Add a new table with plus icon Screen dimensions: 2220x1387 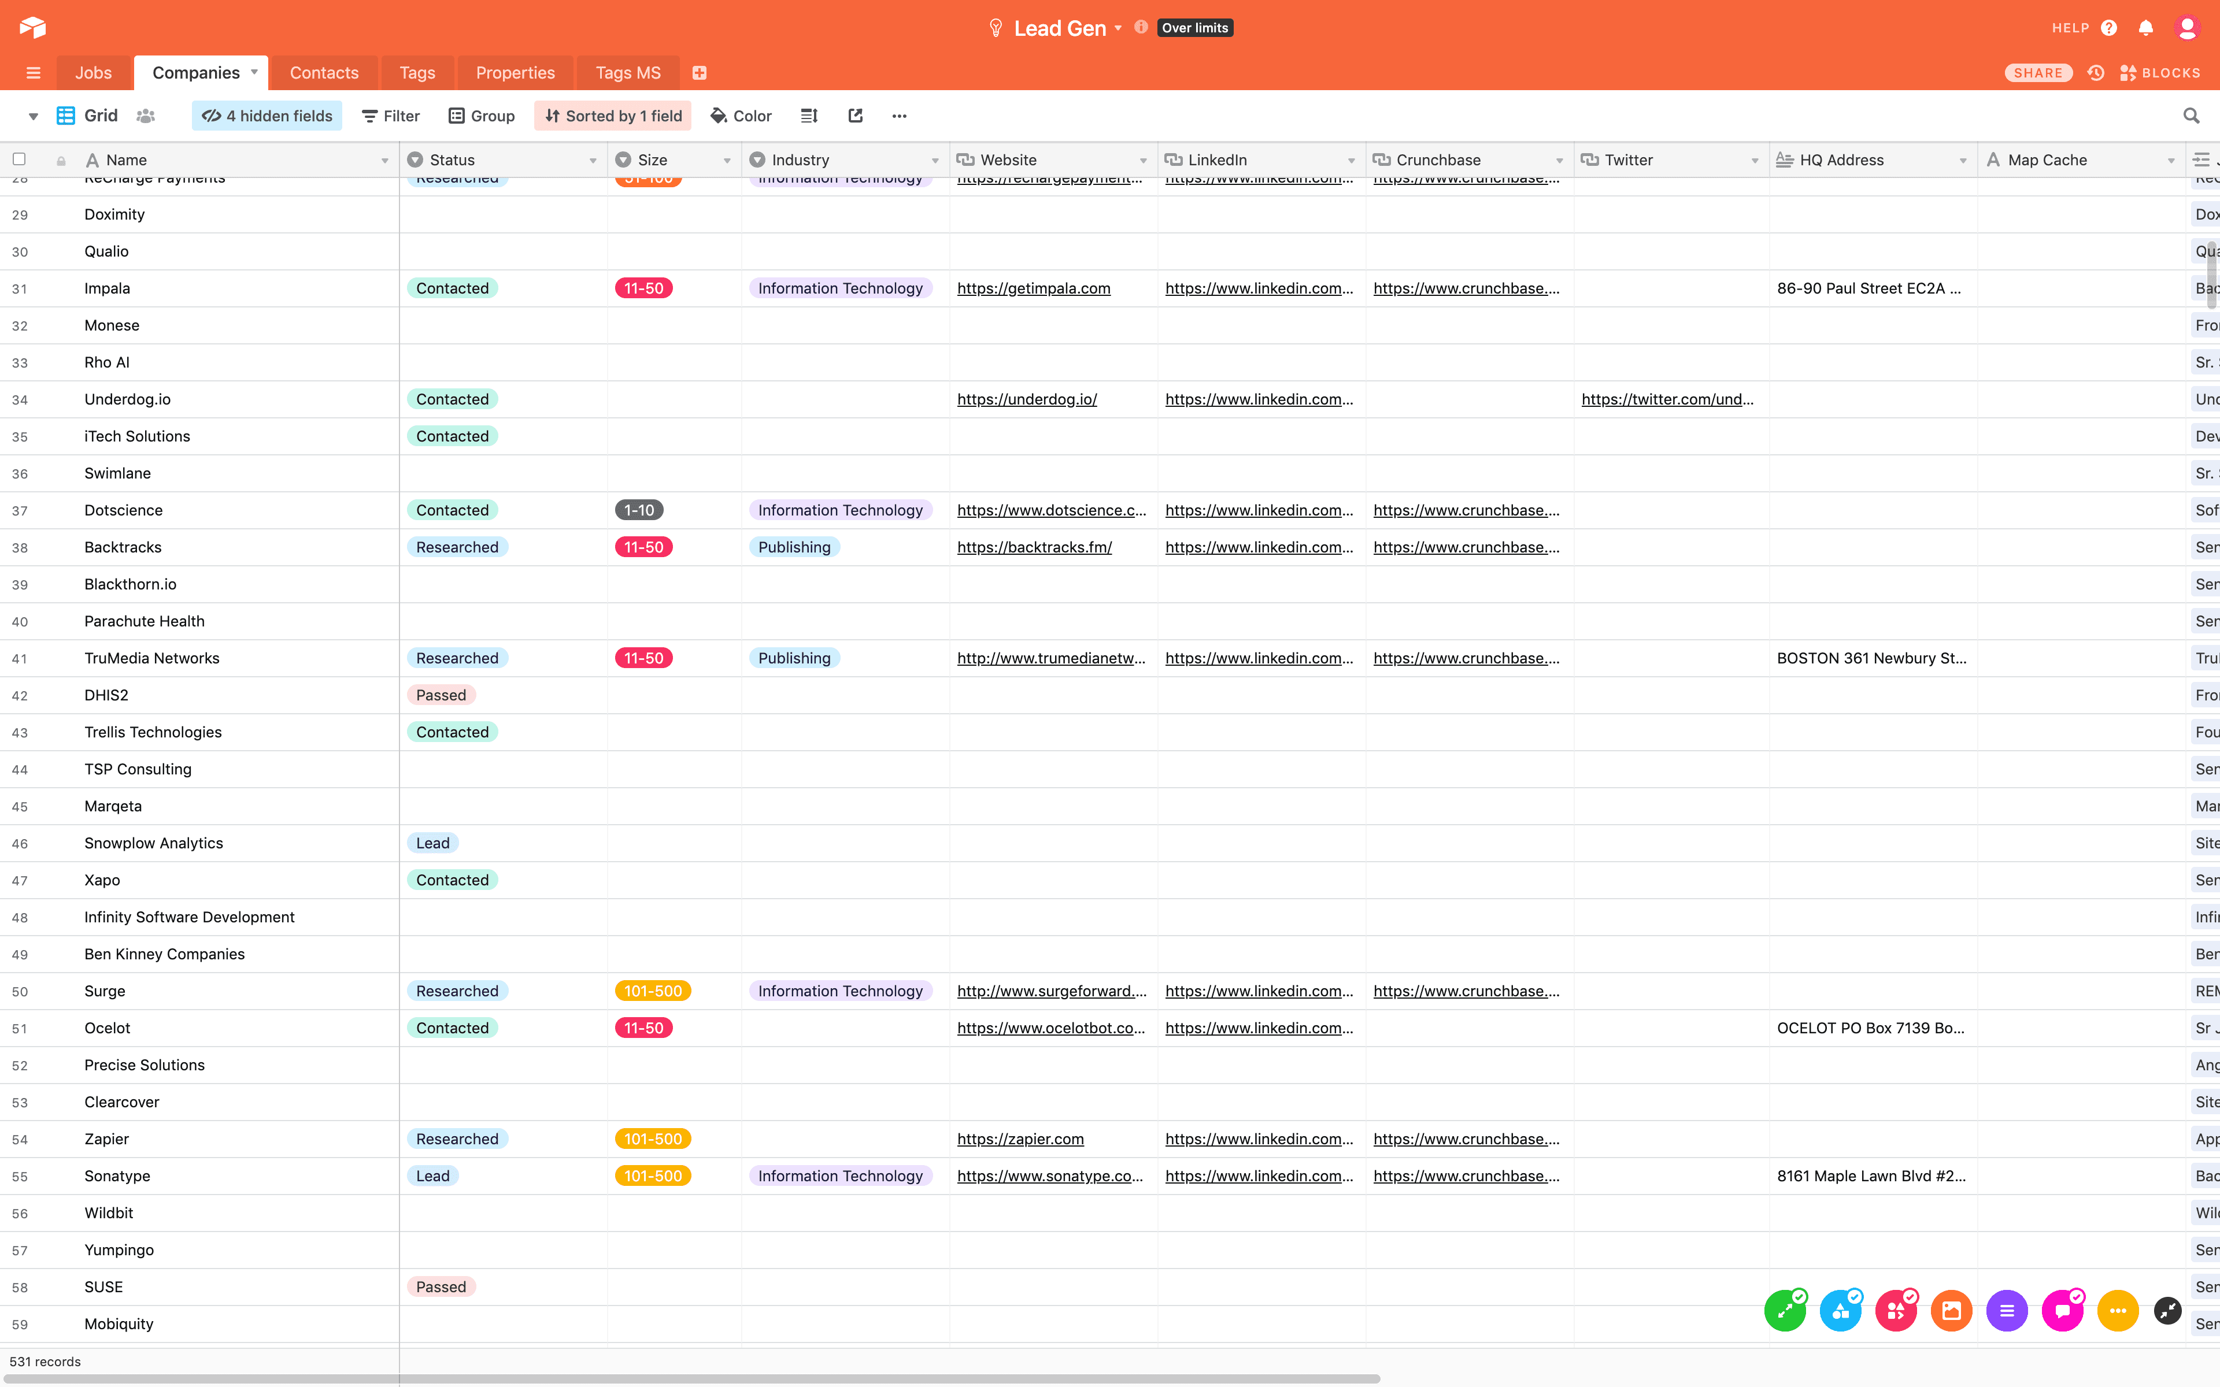coord(699,72)
